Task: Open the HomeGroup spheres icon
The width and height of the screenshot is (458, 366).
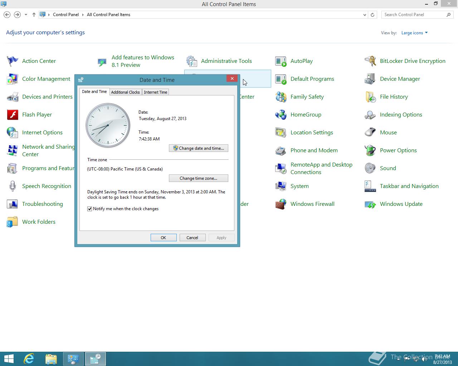Action: pyautogui.click(x=281, y=115)
